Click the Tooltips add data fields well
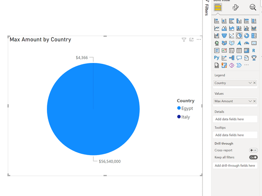 point(235,135)
